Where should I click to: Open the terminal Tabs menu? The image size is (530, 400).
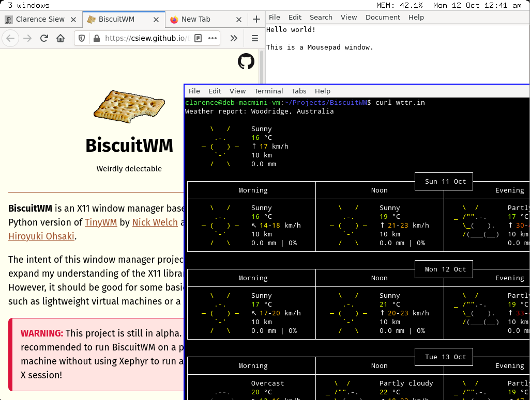pyautogui.click(x=299, y=91)
